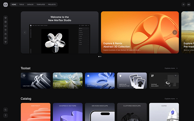This screenshot has width=194, height=121.
Task: Select the four-squares grid icon in sidebar
Action: (x=5, y=22)
